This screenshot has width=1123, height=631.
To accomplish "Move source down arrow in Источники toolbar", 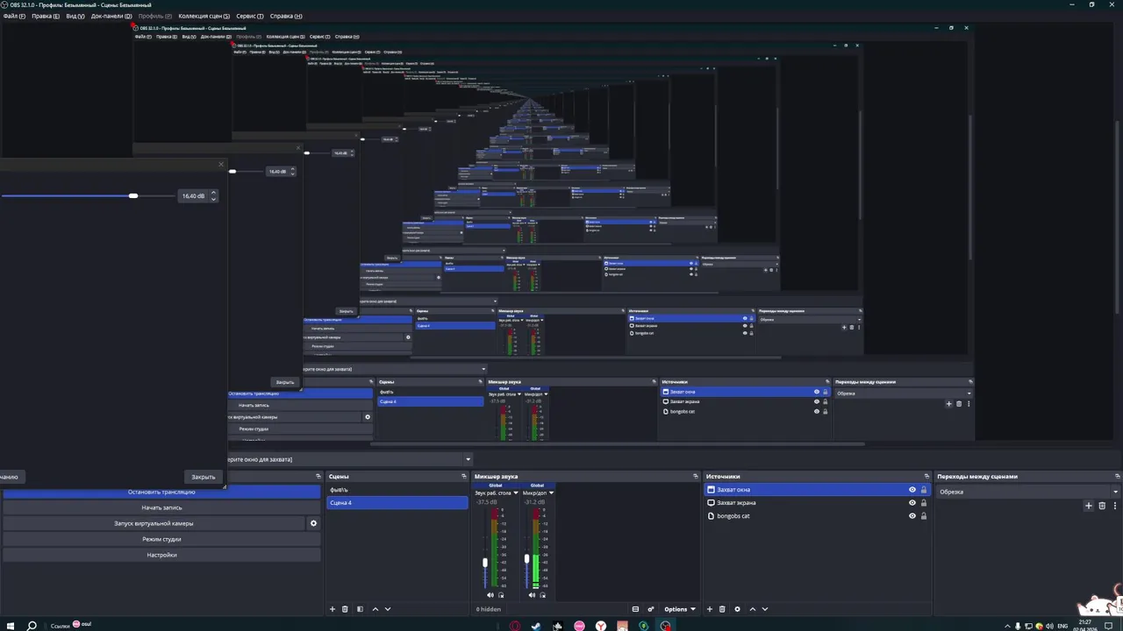I will point(765,609).
